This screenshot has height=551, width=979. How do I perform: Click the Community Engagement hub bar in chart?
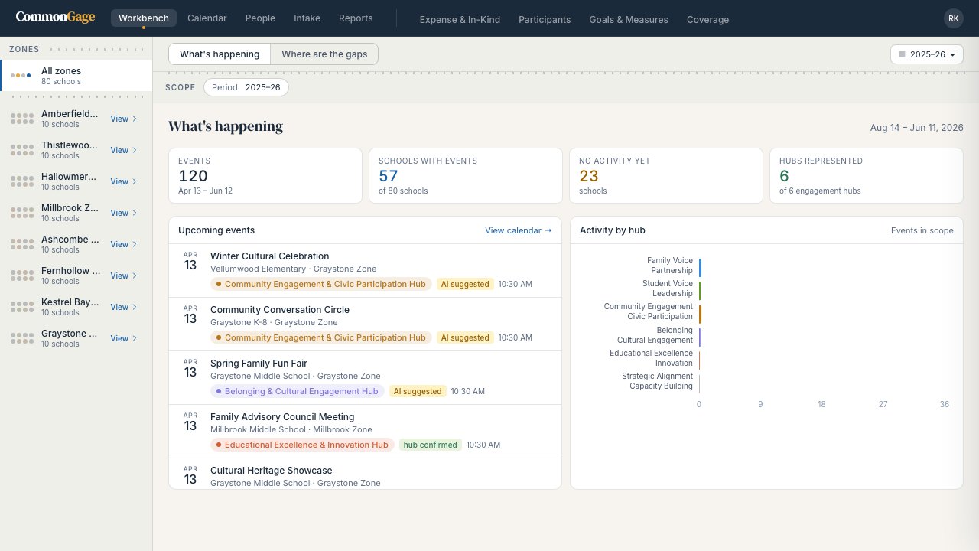tap(700, 314)
